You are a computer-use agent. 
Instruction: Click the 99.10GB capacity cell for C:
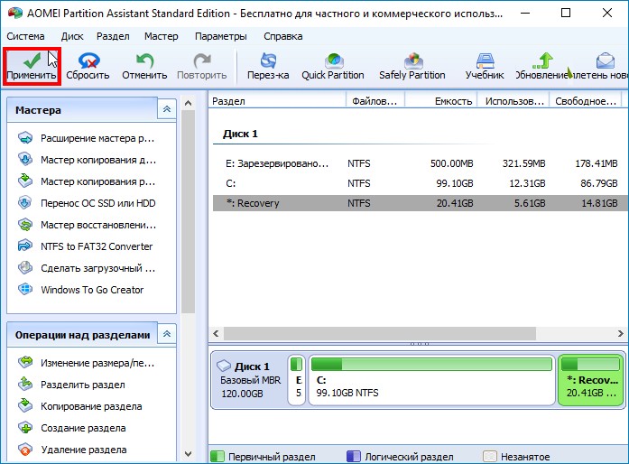coord(455,183)
